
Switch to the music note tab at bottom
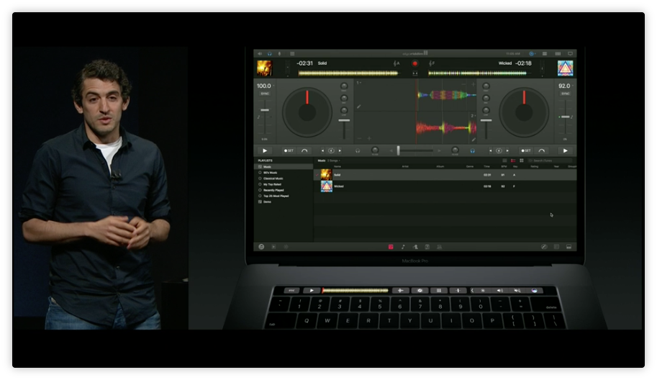403,247
